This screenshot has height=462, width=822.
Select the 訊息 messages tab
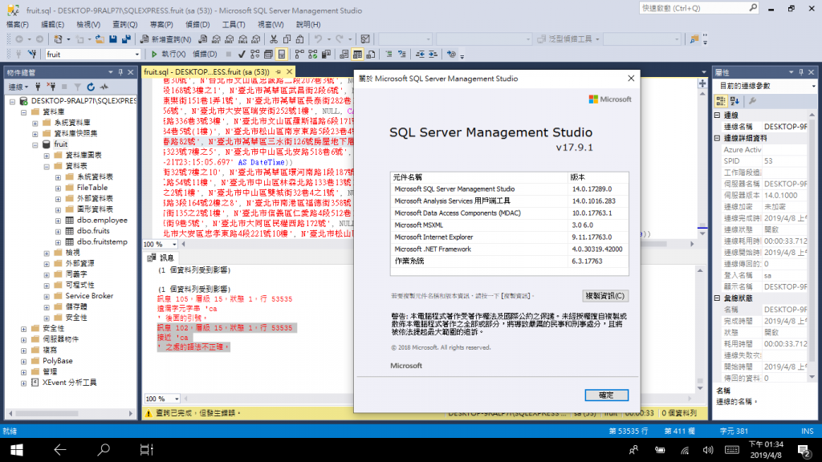click(x=161, y=257)
